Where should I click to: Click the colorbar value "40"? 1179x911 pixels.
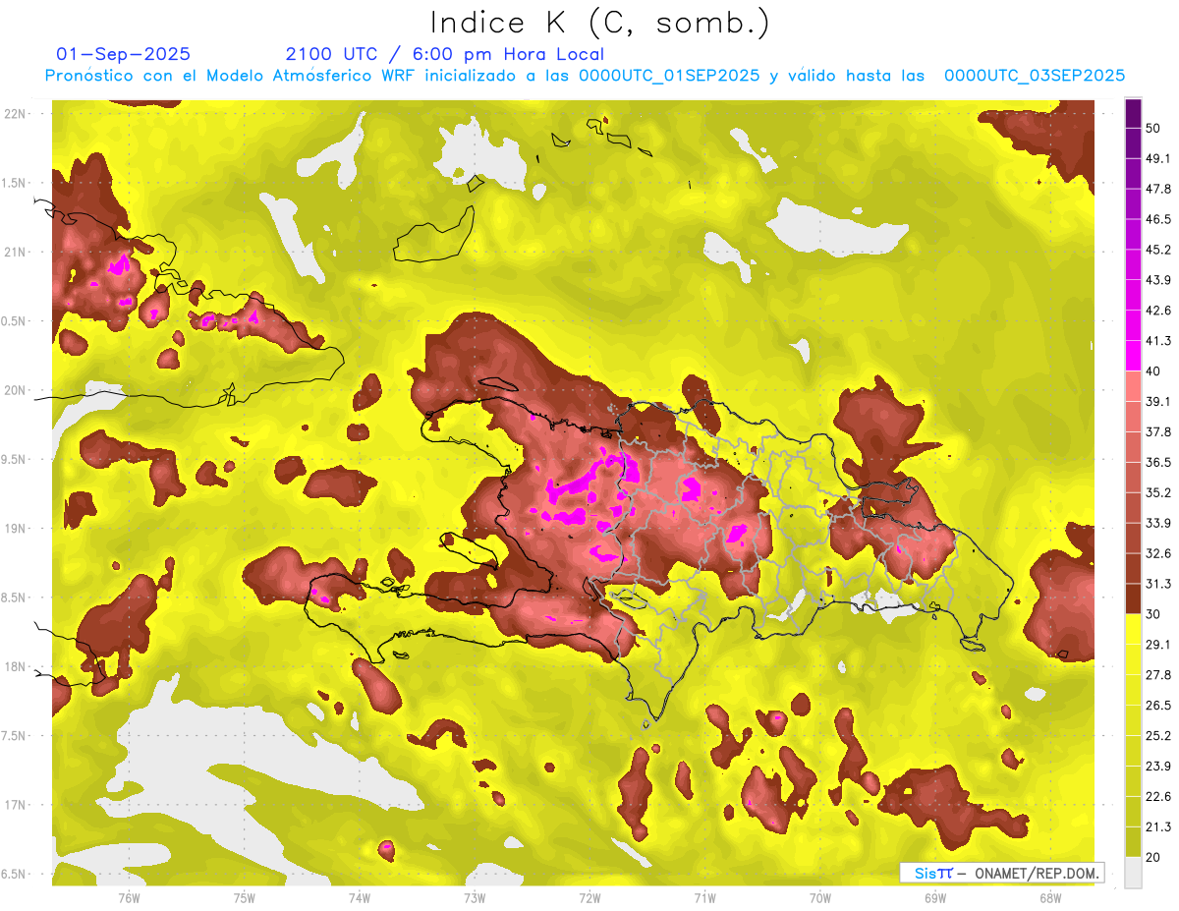[1153, 370]
